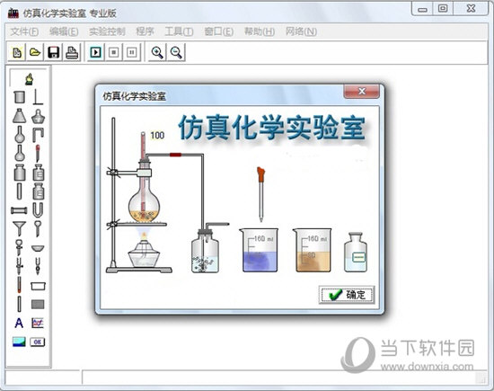Zoom in with the magnifier plus
This screenshot has width=494, height=391.
[157, 52]
